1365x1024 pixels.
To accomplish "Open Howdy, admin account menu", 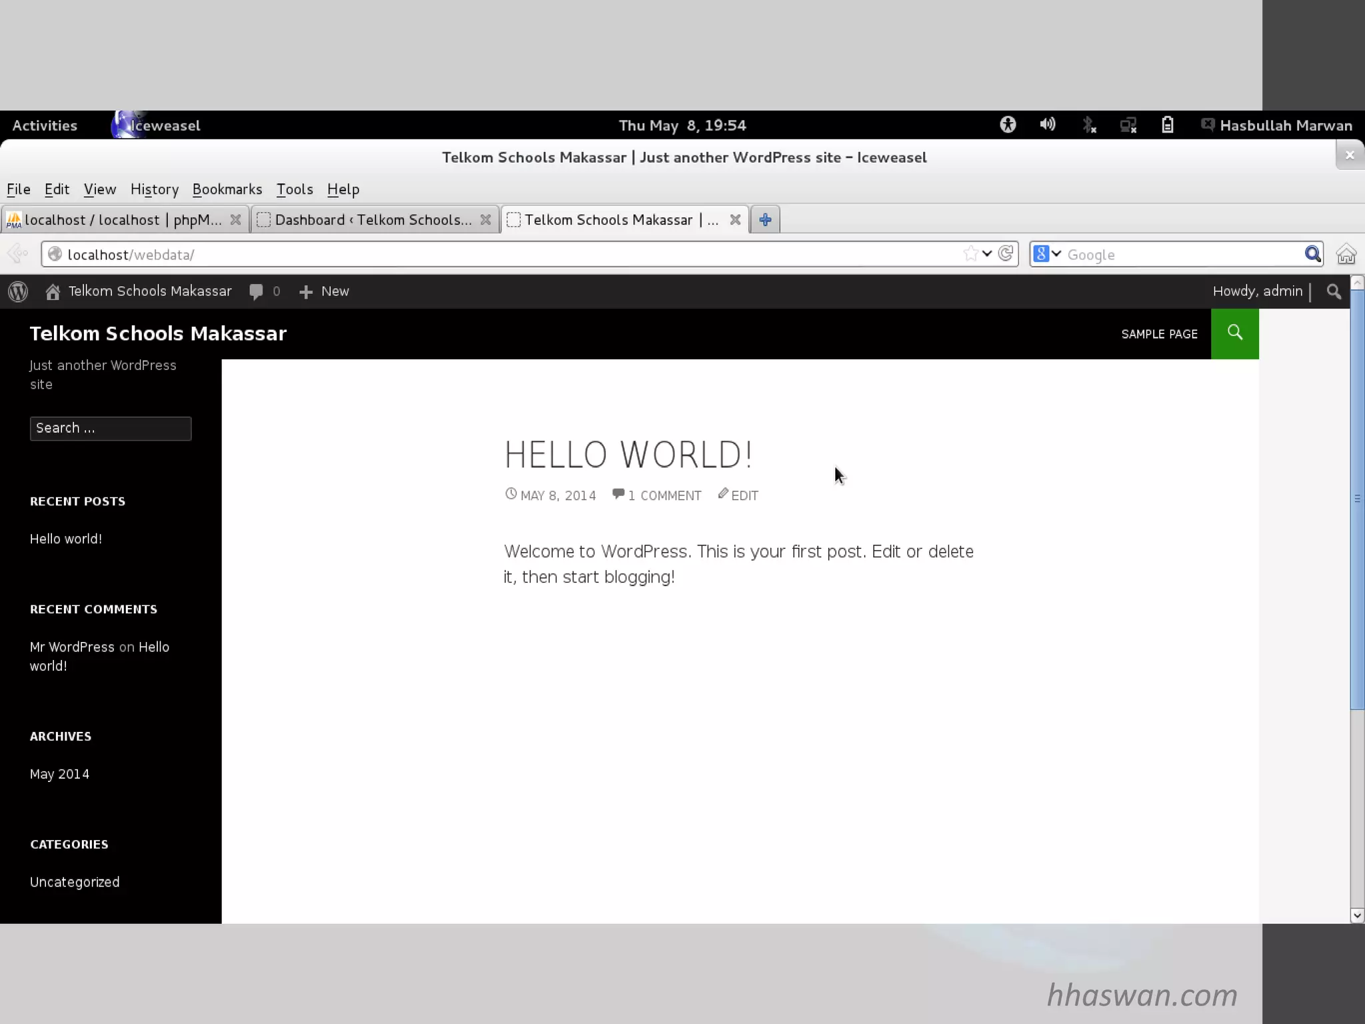I will [x=1257, y=291].
